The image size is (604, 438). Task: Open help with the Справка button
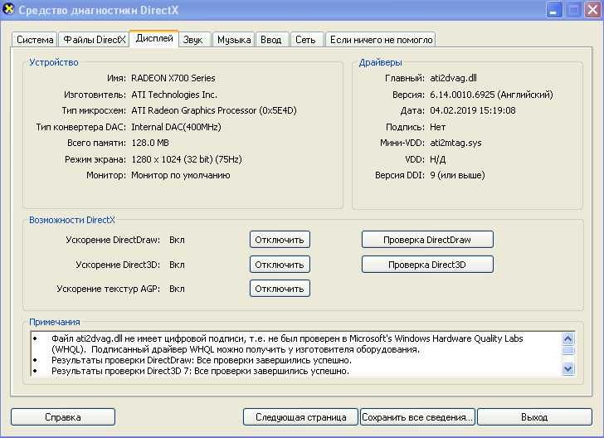[x=63, y=417]
